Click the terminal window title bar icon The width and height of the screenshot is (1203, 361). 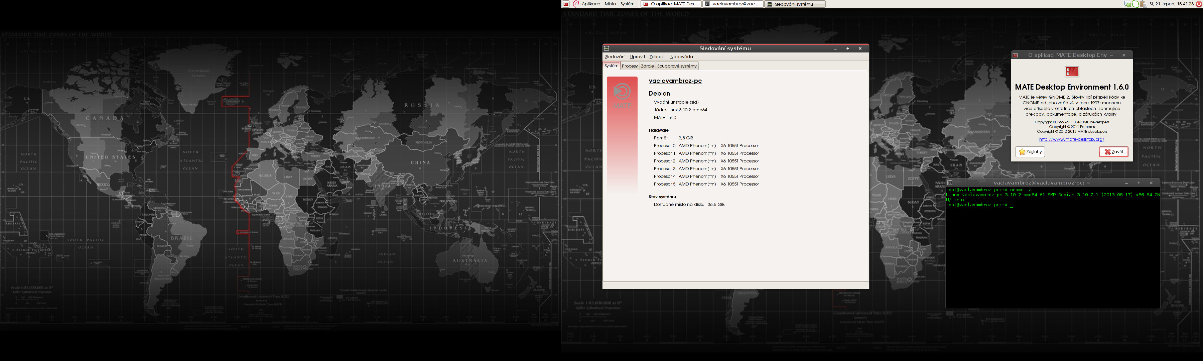point(949,183)
